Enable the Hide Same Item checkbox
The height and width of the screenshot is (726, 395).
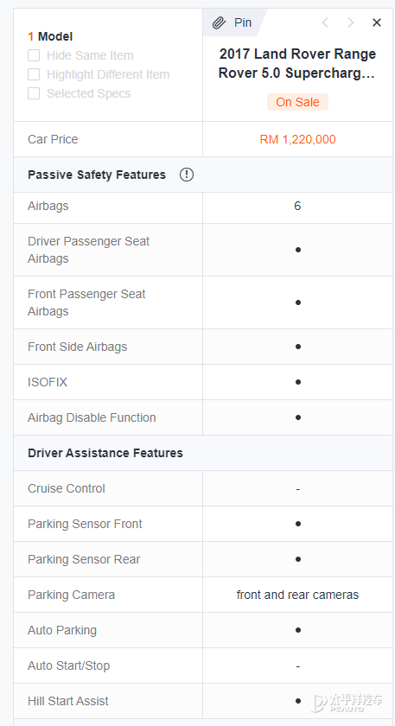[34, 55]
